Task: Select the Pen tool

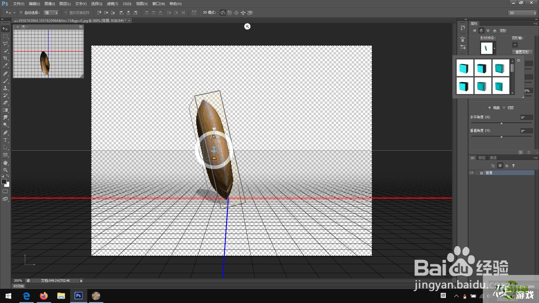Action: point(5,132)
